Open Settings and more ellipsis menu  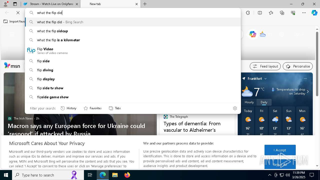[304, 13]
